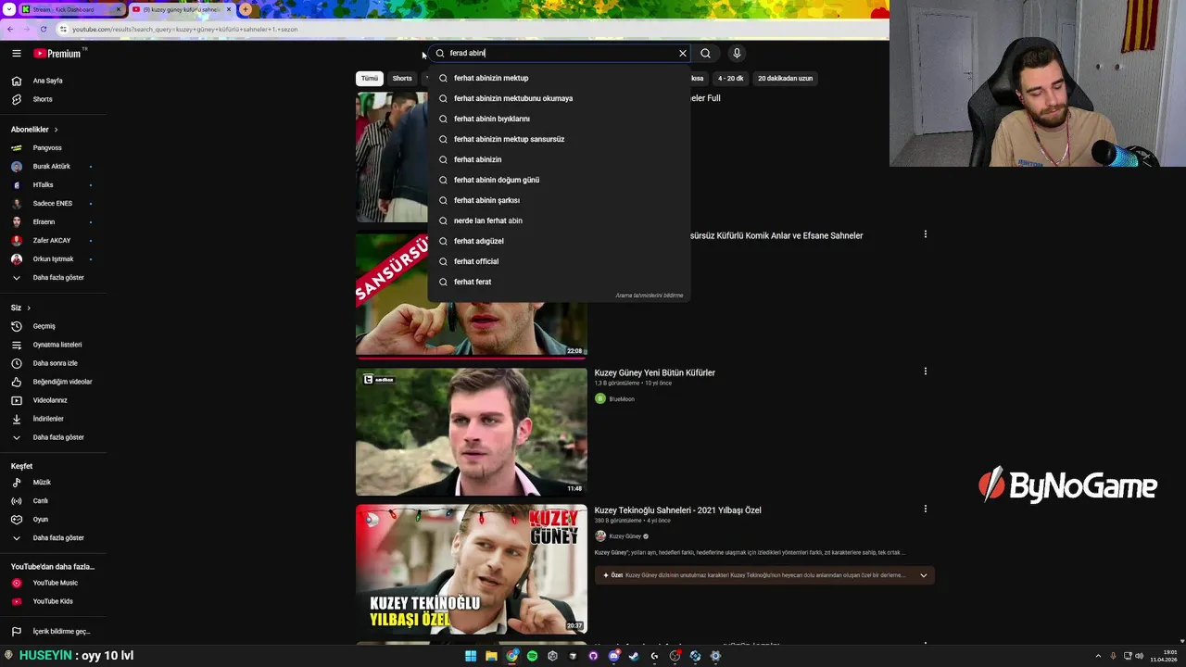Open Kuzey Tekinoğlu Yılbaşı Özel thumbnail
This screenshot has width=1186, height=667.
471,569
